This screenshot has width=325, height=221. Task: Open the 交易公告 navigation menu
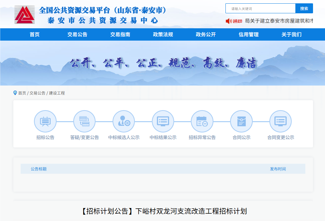point(77,34)
